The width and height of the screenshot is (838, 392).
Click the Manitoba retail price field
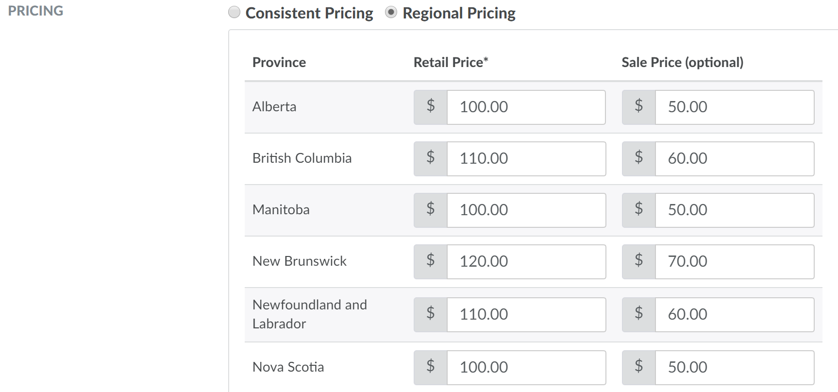coord(526,210)
